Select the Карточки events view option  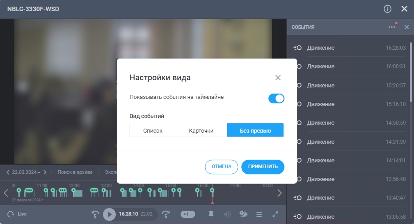coord(201,130)
